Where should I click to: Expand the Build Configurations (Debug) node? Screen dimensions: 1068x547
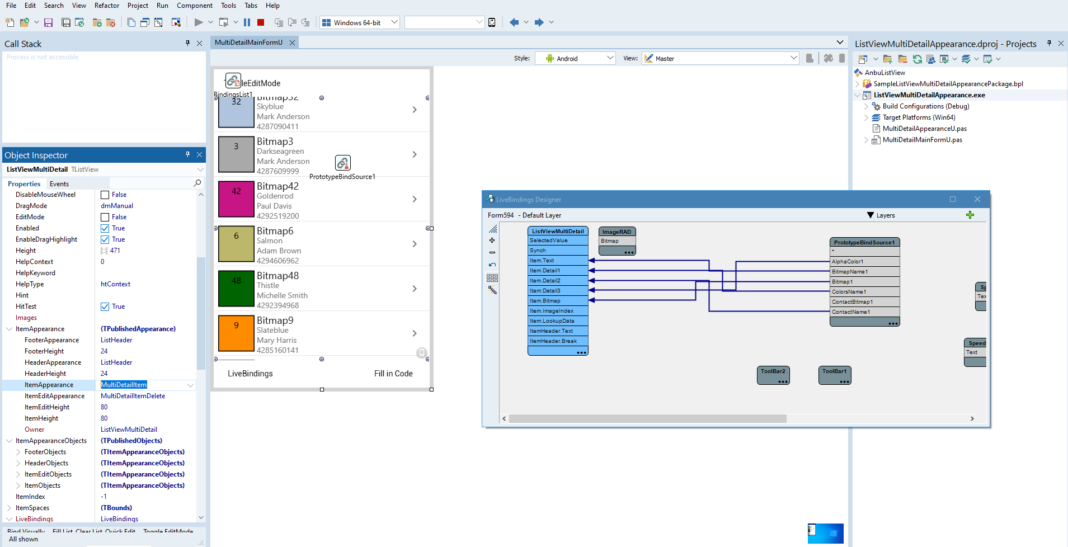tap(866, 106)
